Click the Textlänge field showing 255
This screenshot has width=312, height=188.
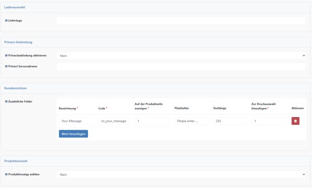tap(230, 121)
